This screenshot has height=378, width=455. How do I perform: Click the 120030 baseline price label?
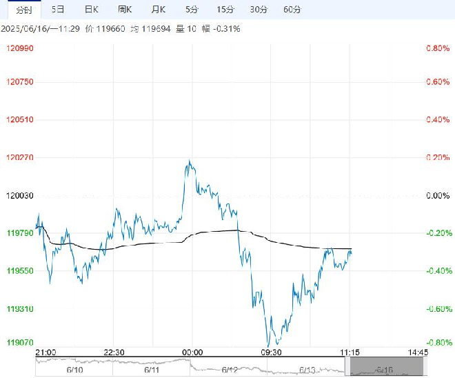[x=20, y=196]
